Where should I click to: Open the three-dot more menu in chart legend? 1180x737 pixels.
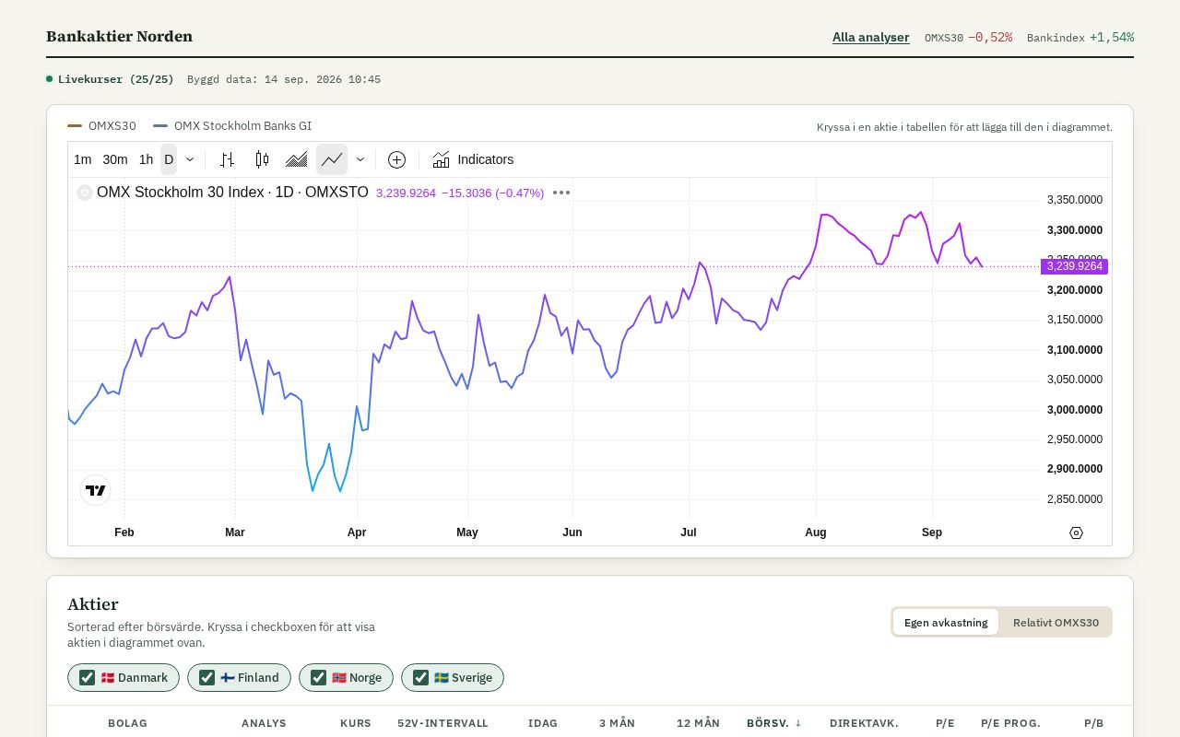[x=561, y=193]
